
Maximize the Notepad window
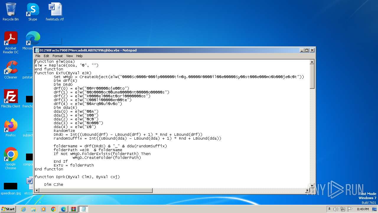point(307,50)
